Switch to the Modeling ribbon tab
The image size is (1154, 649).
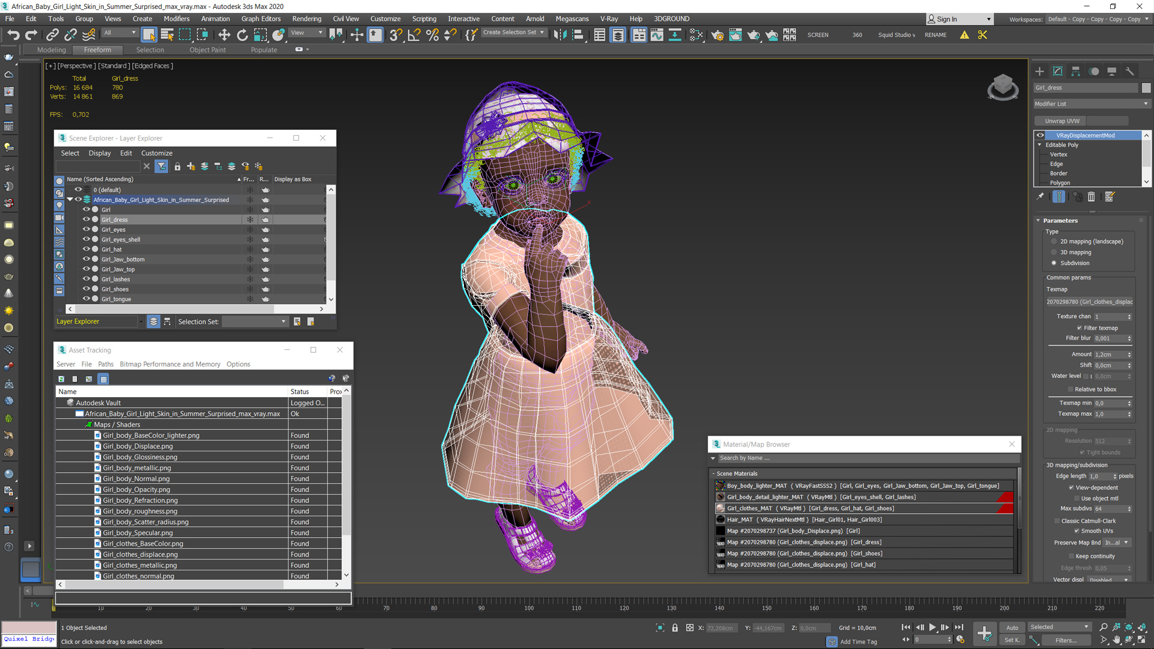51,50
